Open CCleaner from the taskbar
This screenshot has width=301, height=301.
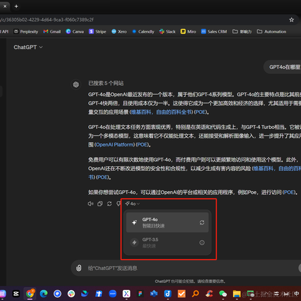209,294
